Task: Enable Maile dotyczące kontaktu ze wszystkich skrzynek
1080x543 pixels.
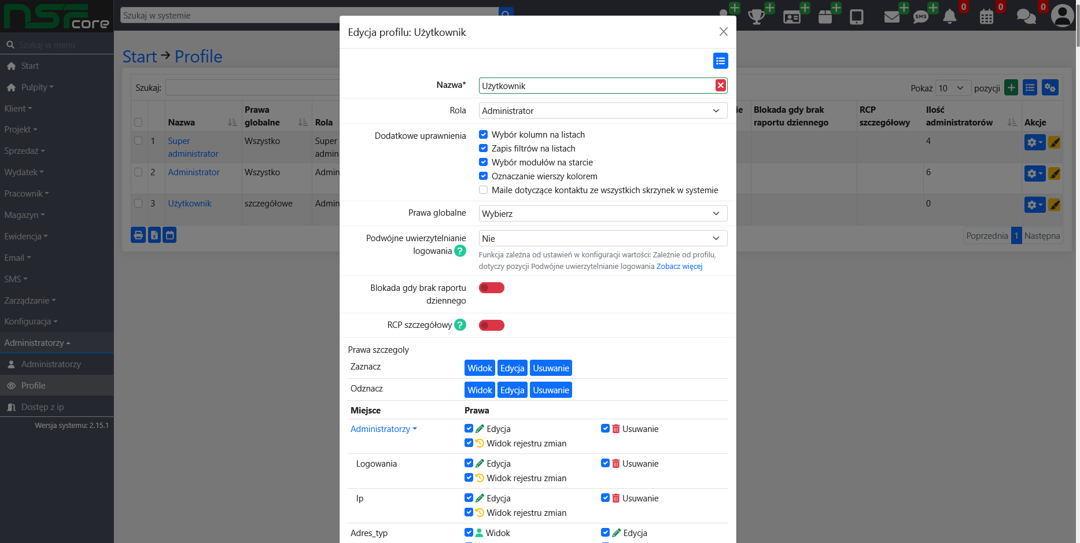Action: [483, 190]
